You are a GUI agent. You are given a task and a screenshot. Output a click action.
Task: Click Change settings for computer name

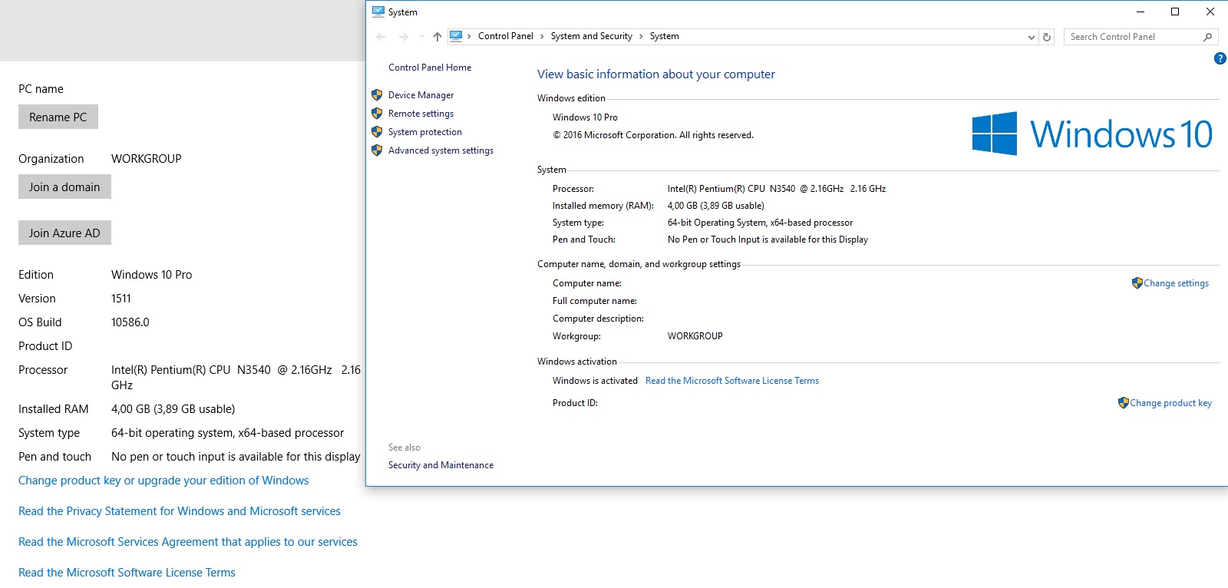pyautogui.click(x=1176, y=283)
